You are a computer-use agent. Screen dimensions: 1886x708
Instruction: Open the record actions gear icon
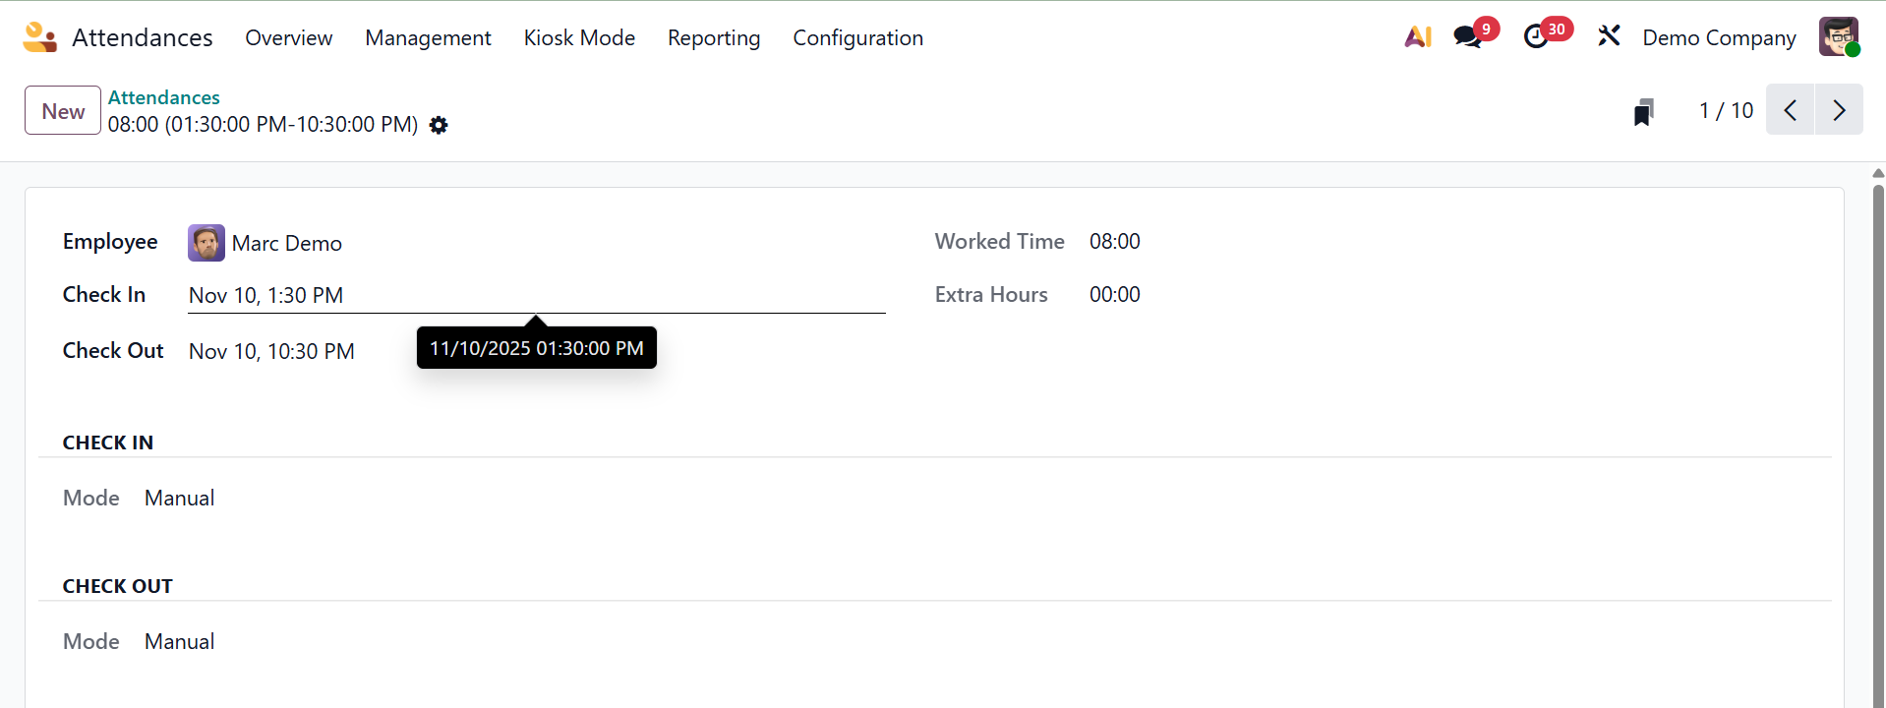[x=439, y=126]
